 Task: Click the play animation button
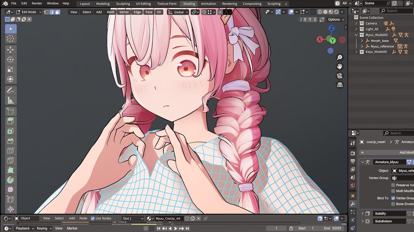[x=176, y=228]
